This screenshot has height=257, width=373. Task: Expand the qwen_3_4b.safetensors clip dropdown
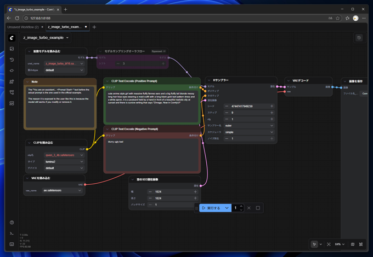tap(64, 155)
